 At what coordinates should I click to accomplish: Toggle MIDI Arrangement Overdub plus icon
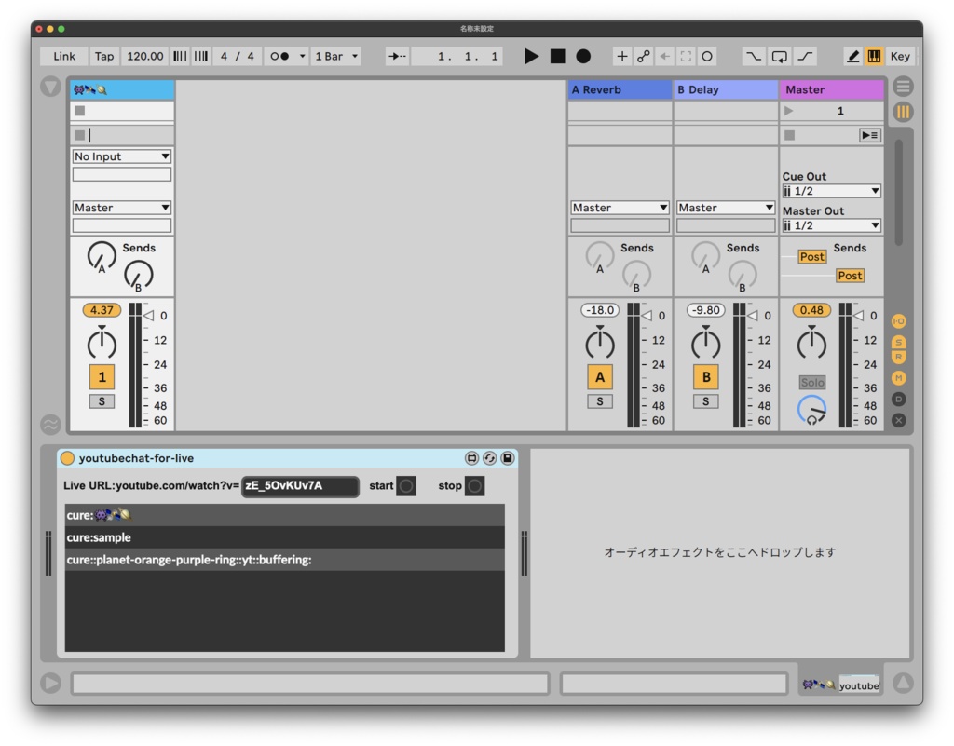pos(621,57)
